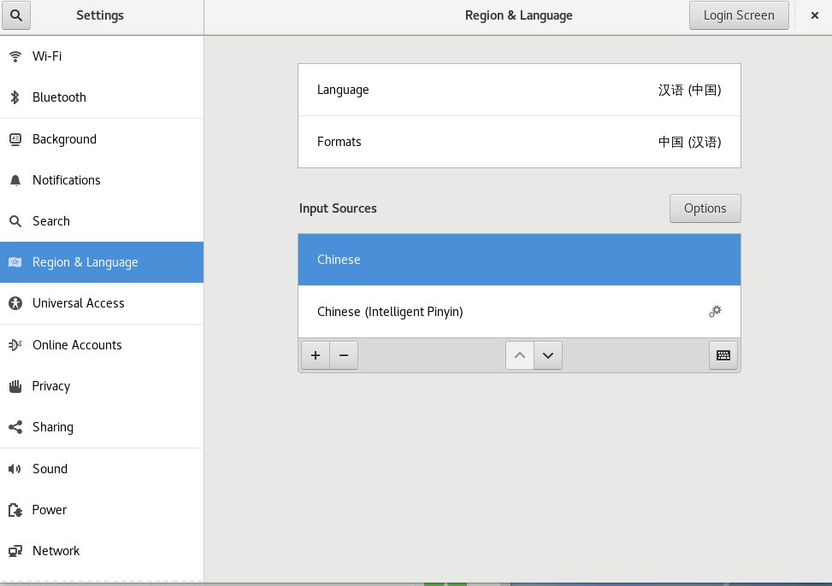This screenshot has width=832, height=586.
Task: Remove selected input source with minus button
Action: click(x=344, y=355)
